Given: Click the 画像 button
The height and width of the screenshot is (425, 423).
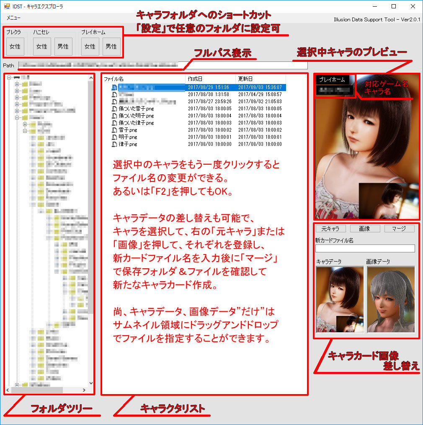Looking at the screenshot, I should coord(365,229).
